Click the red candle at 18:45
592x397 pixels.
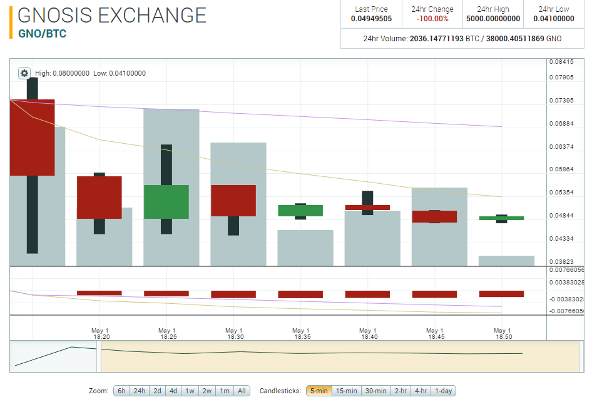pyautogui.click(x=434, y=216)
